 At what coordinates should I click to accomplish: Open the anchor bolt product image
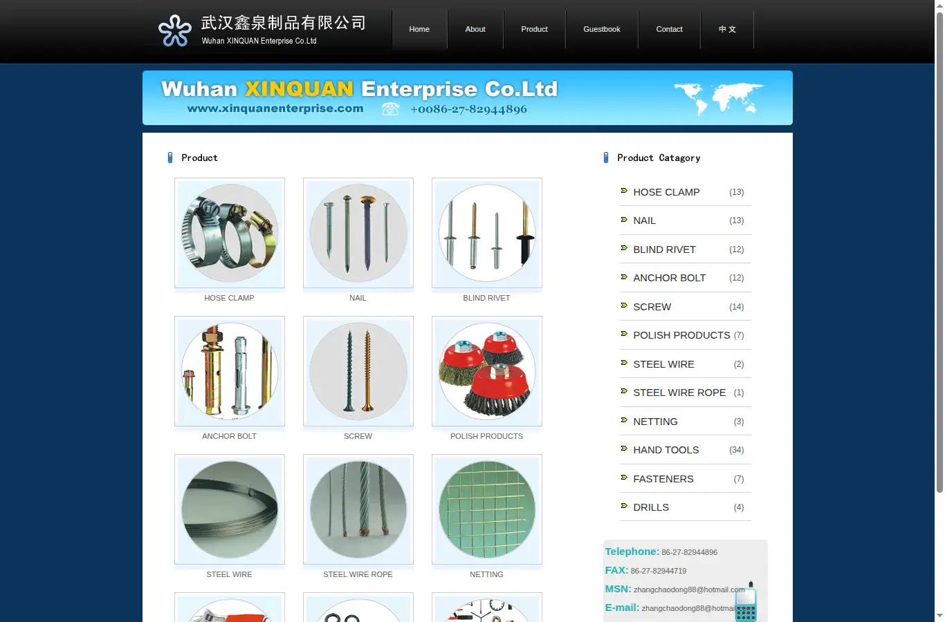pyautogui.click(x=230, y=371)
